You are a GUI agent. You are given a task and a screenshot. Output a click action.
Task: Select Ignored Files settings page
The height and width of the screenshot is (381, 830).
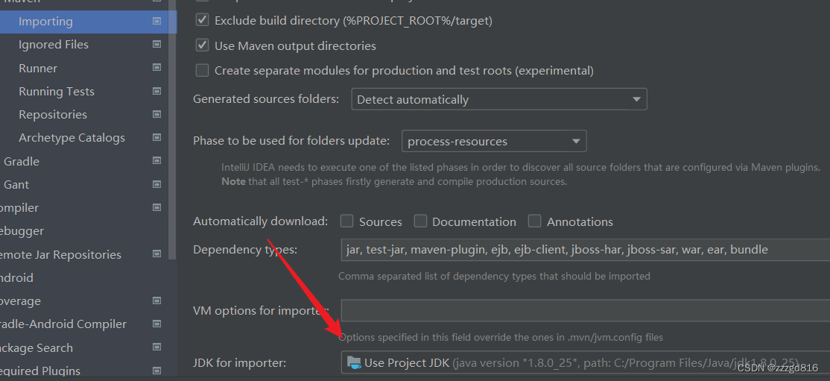click(x=54, y=45)
